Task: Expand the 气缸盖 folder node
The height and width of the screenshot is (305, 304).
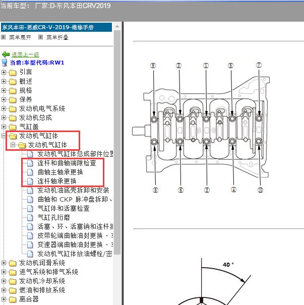Action: pyautogui.click(x=4, y=127)
